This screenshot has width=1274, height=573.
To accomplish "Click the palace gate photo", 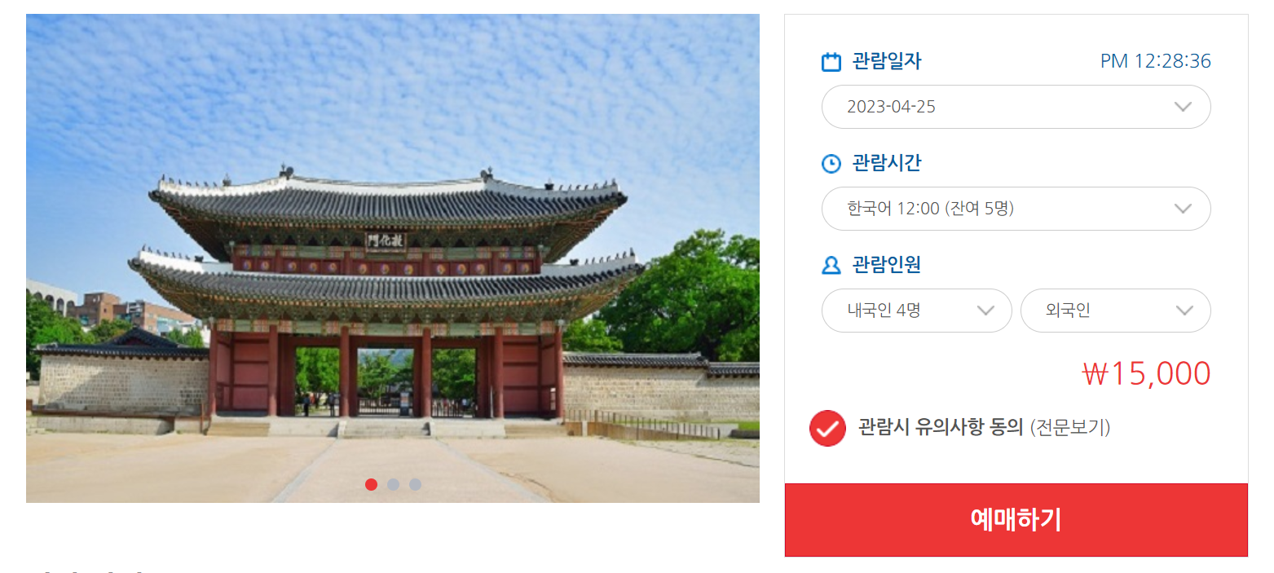I will (393, 258).
